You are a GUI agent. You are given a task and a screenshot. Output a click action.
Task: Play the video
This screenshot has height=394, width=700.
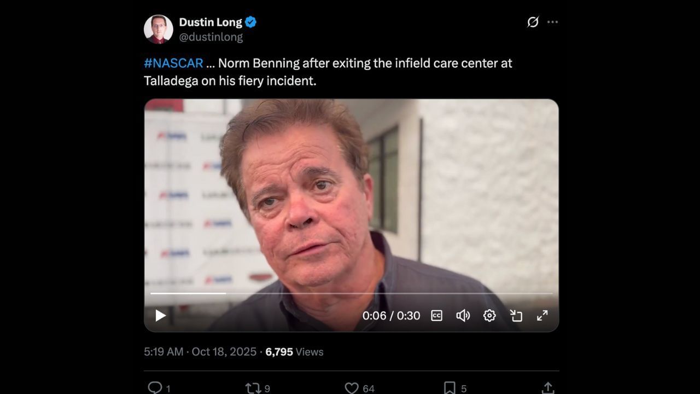point(160,316)
